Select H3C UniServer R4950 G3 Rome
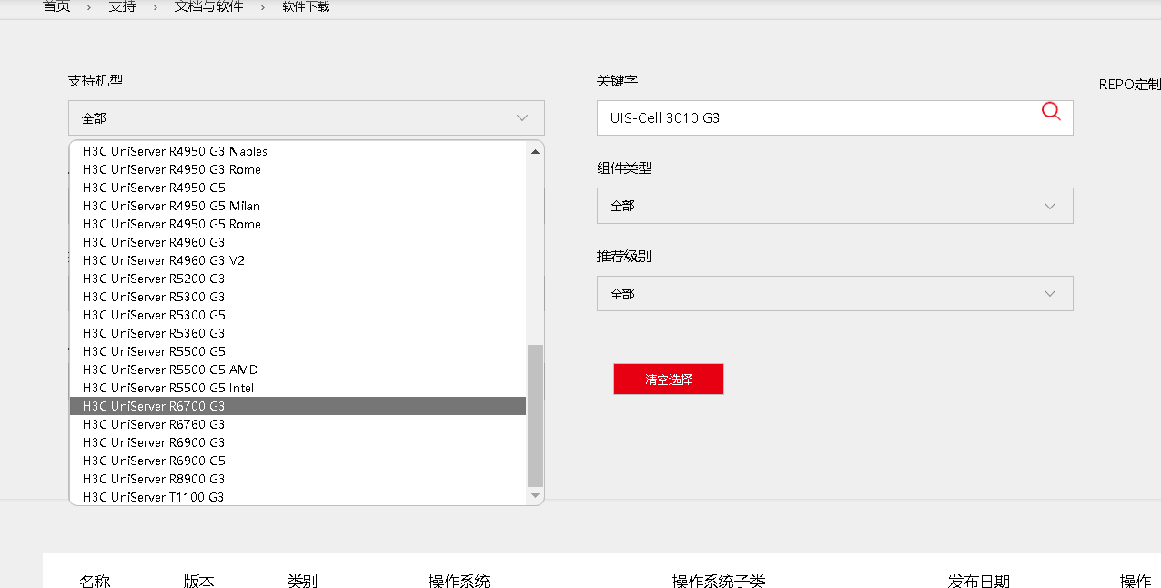The image size is (1161, 588). [298, 169]
